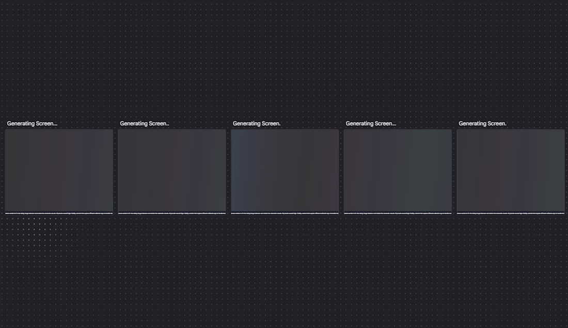Click the middle card's 'Generating Screen.' title
The width and height of the screenshot is (568, 328).
[257, 124]
